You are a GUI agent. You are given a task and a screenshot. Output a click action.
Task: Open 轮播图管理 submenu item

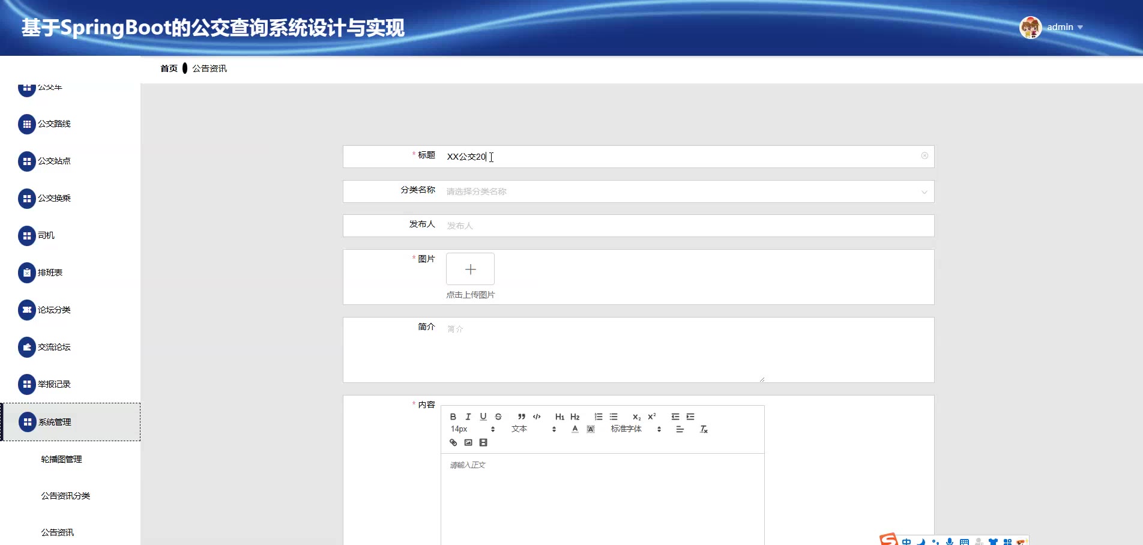[x=61, y=459]
